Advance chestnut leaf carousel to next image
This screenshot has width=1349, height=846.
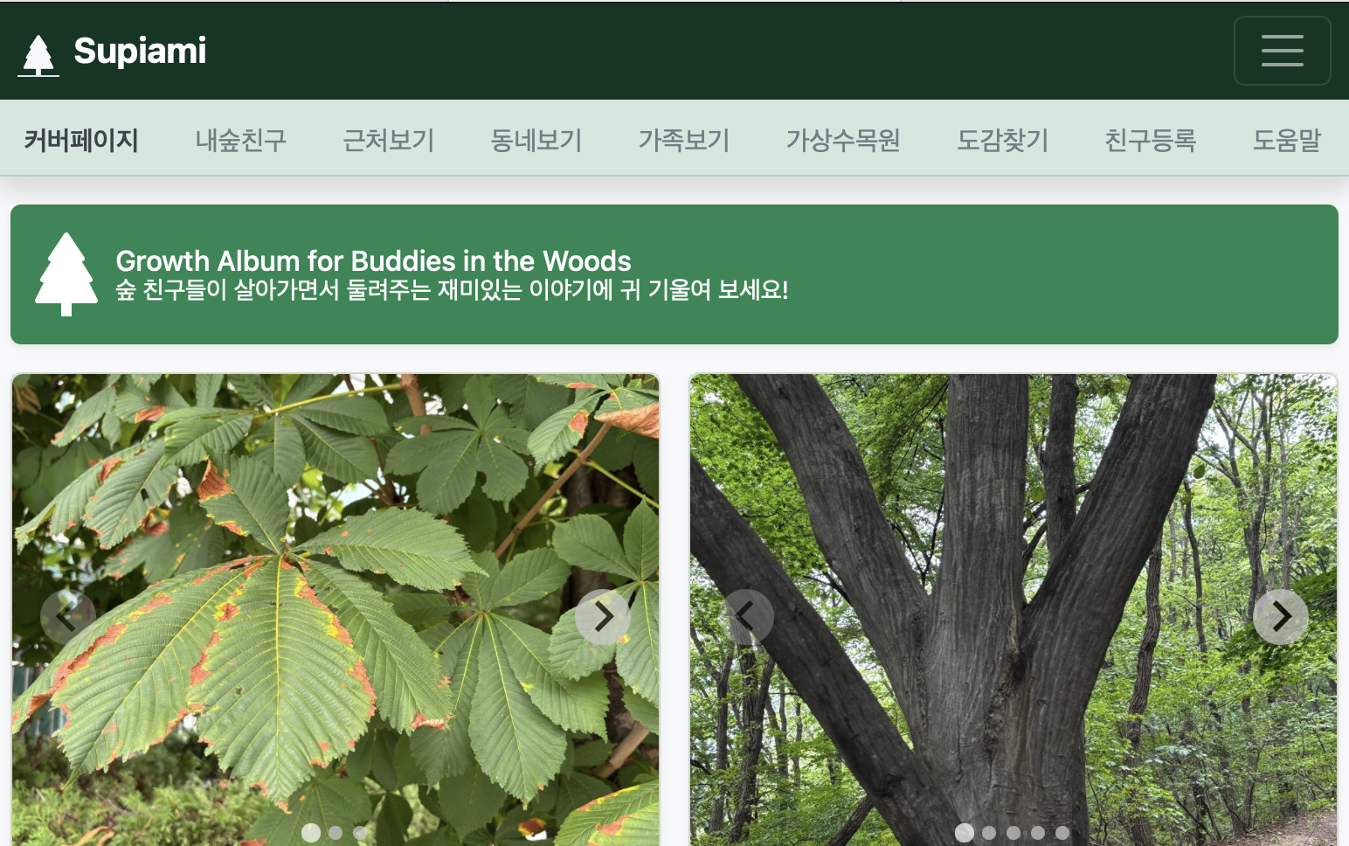tap(603, 617)
